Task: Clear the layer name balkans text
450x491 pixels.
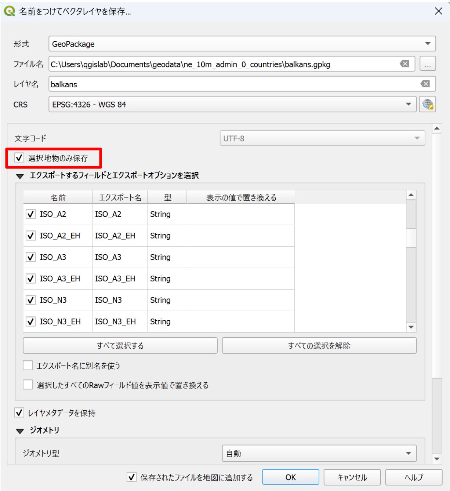Action: tap(425, 84)
